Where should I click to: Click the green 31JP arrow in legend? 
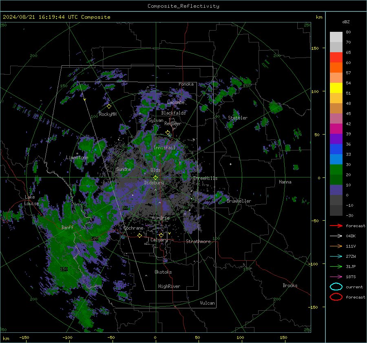336,266
